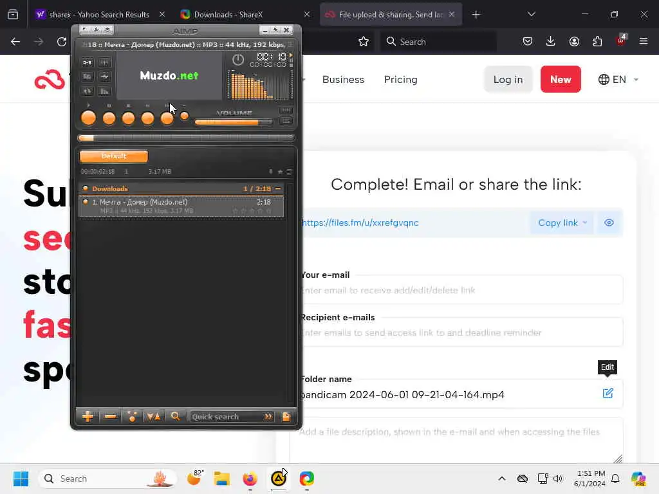Click the AIMP spectrum bars button

click(104, 91)
